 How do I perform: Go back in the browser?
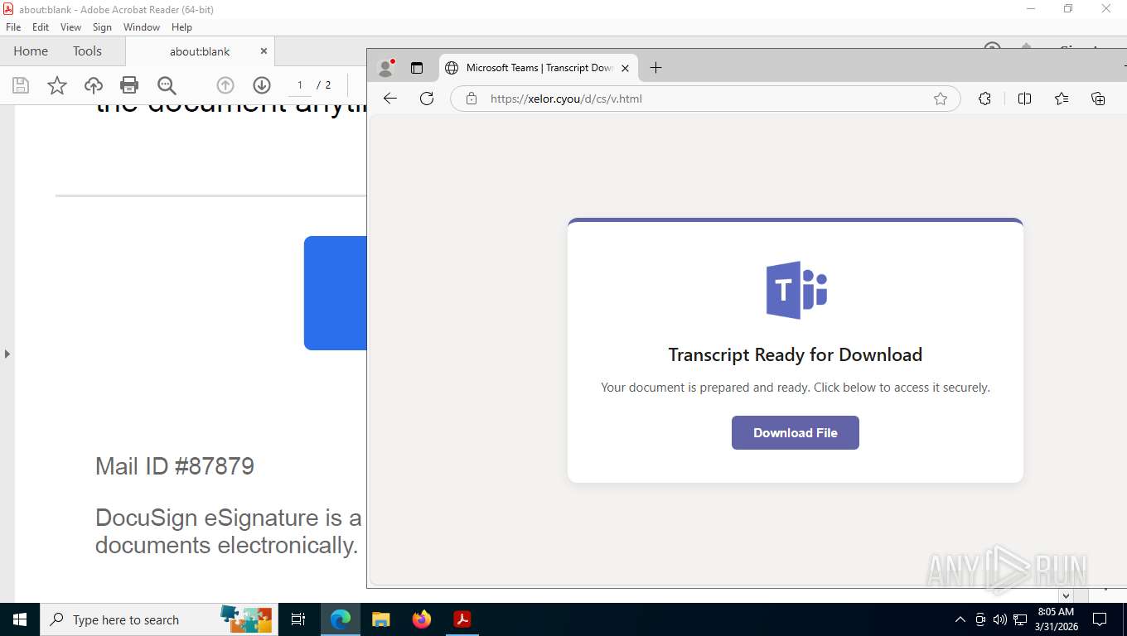coord(390,99)
